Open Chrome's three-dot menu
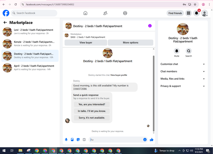The width and height of the screenshot is (213, 154). pyautogui.click(x=209, y=4)
